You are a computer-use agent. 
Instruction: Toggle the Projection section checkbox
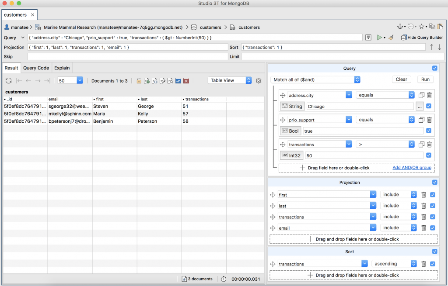pyautogui.click(x=434, y=182)
